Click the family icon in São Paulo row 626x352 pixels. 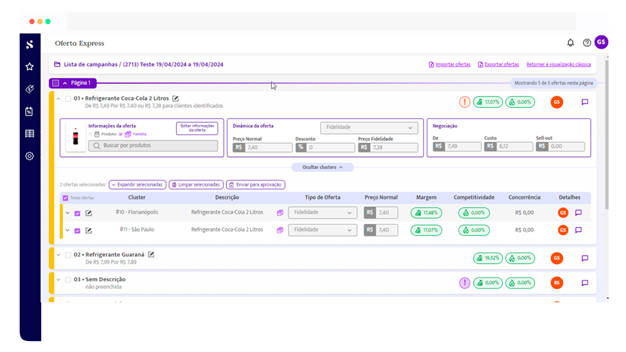280,230
